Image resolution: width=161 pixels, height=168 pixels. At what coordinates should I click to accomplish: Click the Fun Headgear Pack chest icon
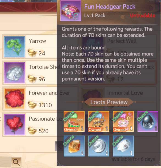[71, 11]
